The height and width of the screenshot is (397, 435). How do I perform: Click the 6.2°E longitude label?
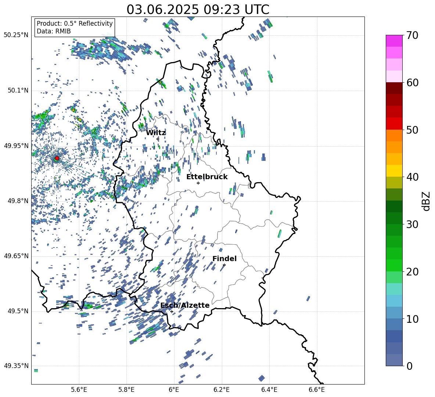222,390
